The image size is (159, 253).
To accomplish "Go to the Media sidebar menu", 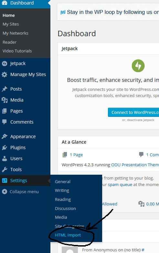I will point(17,100).
